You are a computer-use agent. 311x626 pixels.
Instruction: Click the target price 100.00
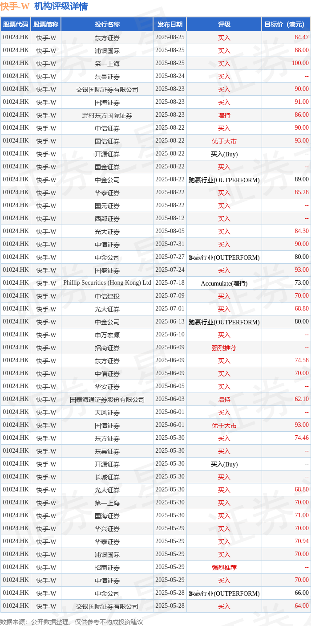[x=300, y=63]
